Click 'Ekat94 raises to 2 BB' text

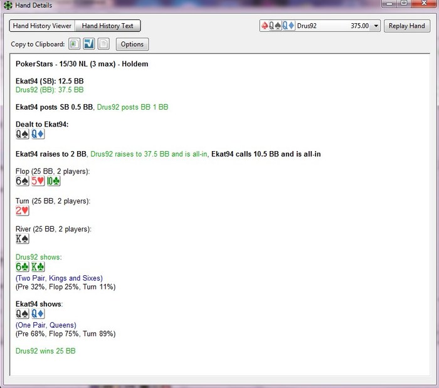[x=51, y=154]
